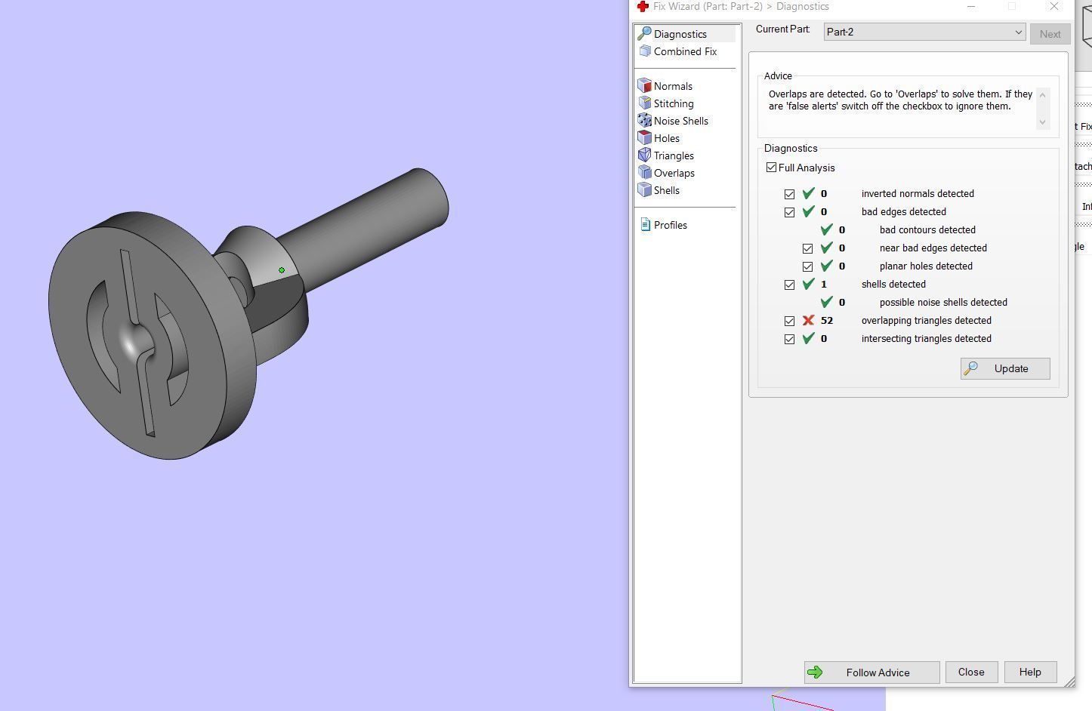Click the Follow Advice button

click(871, 672)
